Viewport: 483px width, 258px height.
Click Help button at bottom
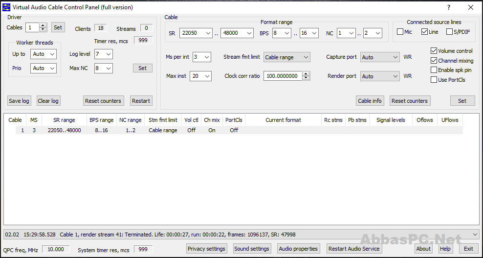tap(445, 248)
